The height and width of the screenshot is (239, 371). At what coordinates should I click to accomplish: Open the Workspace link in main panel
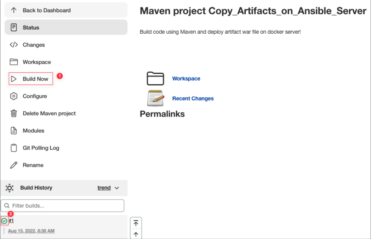pos(186,78)
